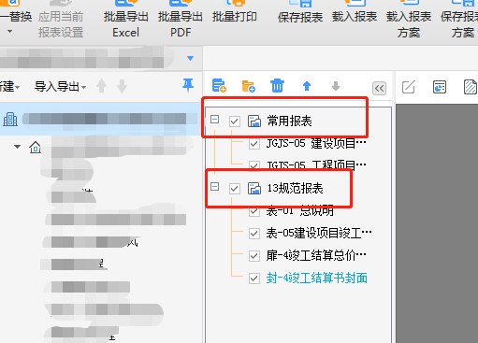Collapse the report list panel with <<
This screenshot has width=478, height=343.
[379, 89]
